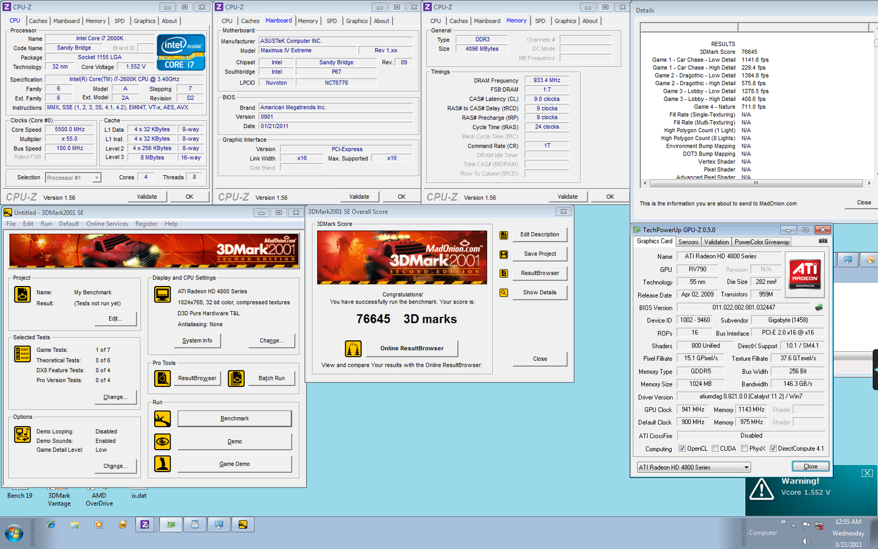The height and width of the screenshot is (549, 878).
Task: Dismiss the Vcore warning popup with X
Action: (x=867, y=473)
